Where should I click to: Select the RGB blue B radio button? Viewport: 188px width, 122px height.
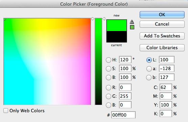tap(109, 105)
